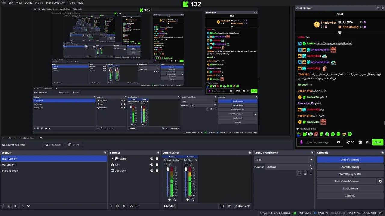Unlock the alerts source

tap(157, 159)
